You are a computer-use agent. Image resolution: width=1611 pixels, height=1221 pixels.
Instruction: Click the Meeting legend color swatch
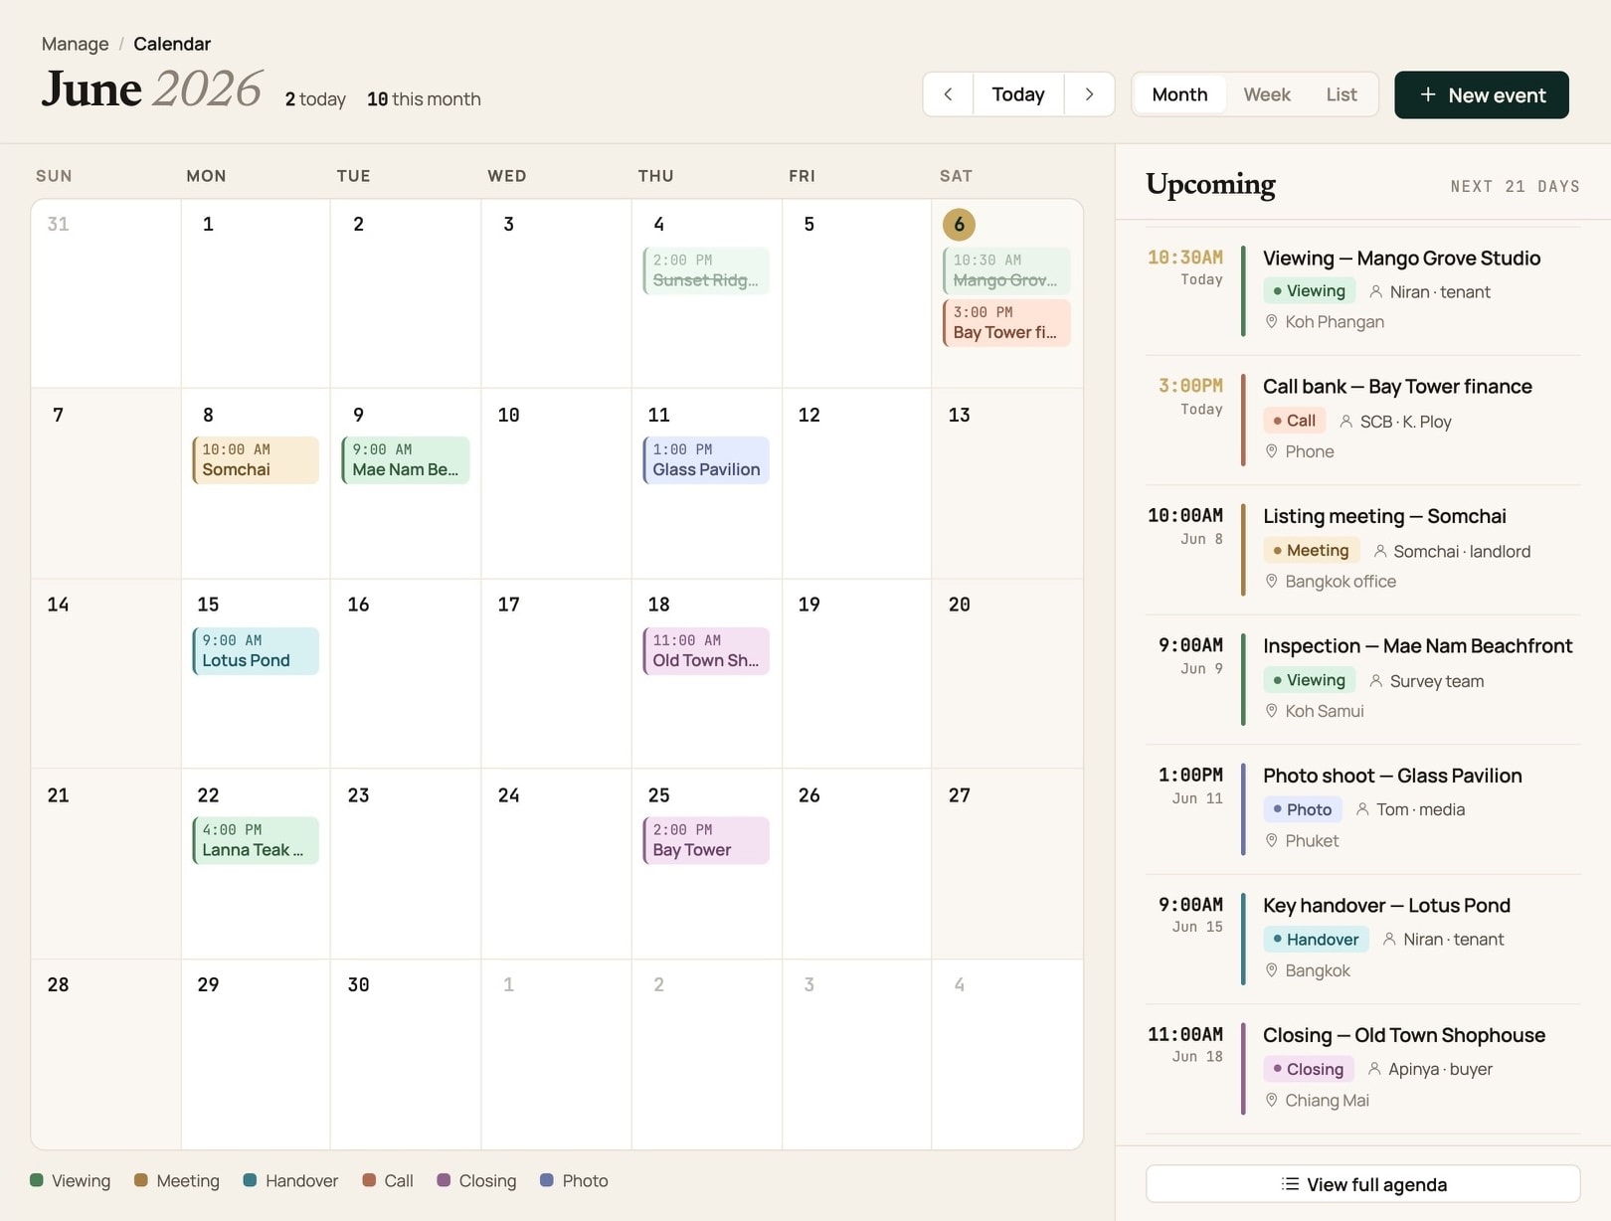pos(141,1180)
